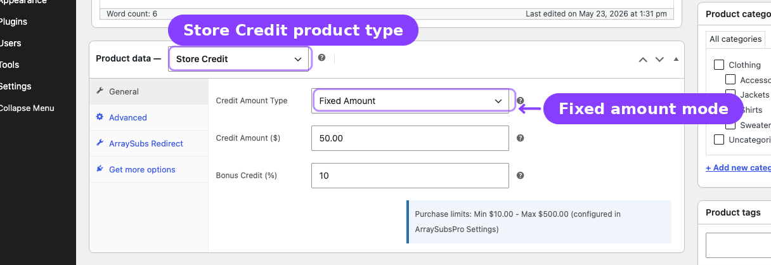Open the Users admin menu
Image resolution: width=771 pixels, height=265 pixels.
pos(10,43)
